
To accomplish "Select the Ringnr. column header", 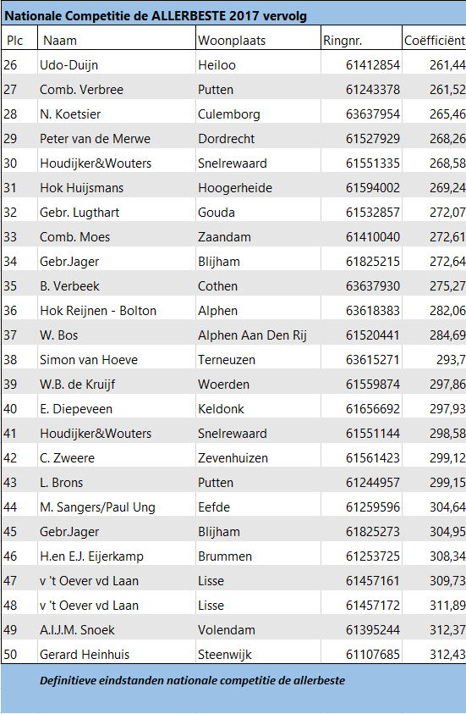I will coord(361,38).
